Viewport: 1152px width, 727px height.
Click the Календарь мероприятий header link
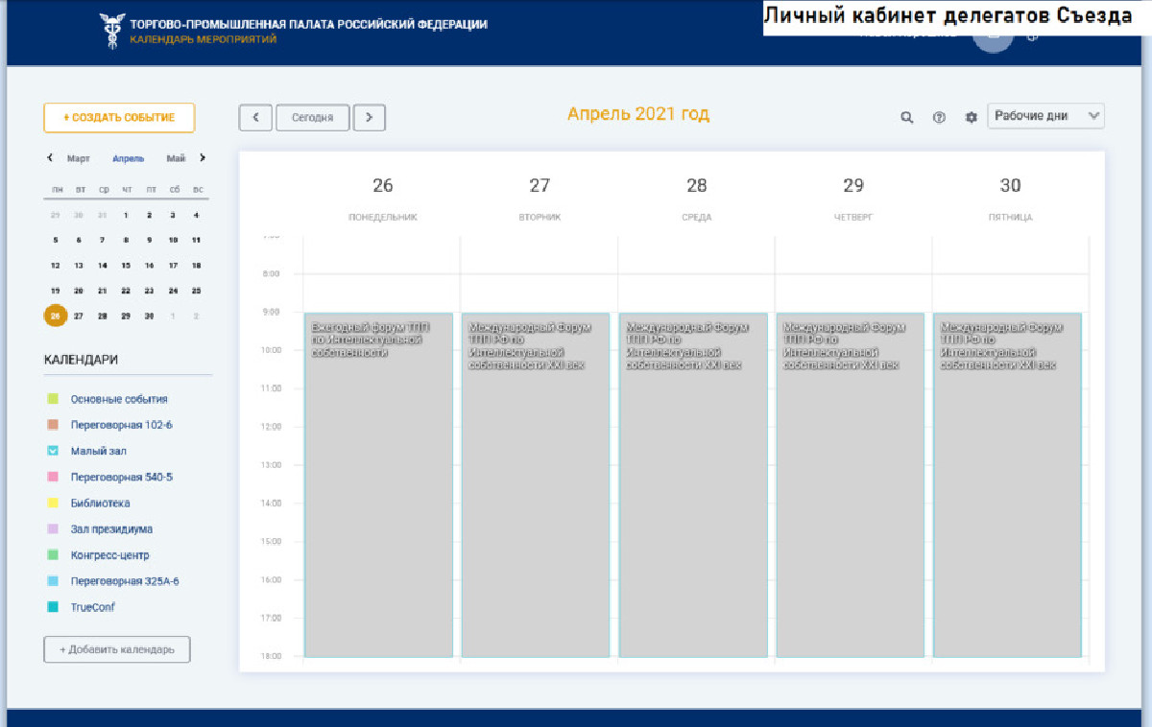click(x=203, y=39)
